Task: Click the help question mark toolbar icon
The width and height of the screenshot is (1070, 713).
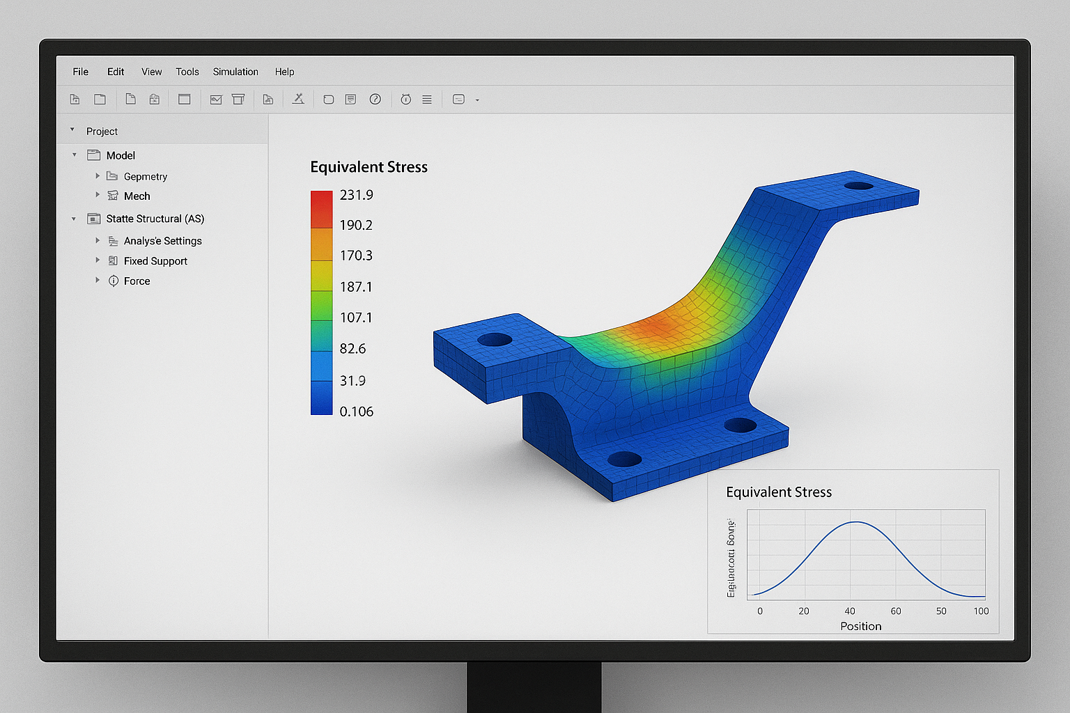Action: point(375,100)
